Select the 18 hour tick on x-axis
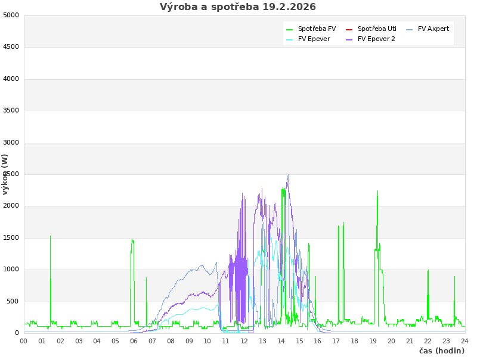The height and width of the screenshot is (357, 477). [x=355, y=341]
